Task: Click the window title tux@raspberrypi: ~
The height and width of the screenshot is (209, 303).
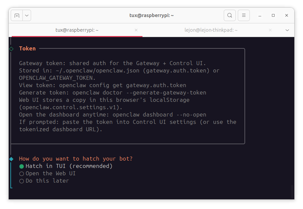Action: [151, 15]
